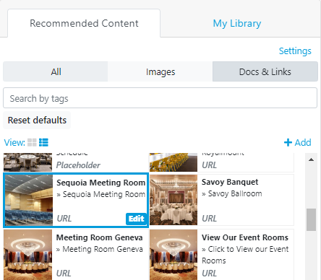Switch to grid view icon

pos(32,142)
